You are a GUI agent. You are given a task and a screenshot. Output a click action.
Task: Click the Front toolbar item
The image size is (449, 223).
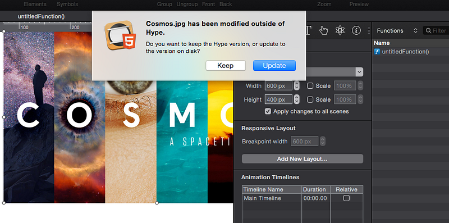[x=208, y=4]
